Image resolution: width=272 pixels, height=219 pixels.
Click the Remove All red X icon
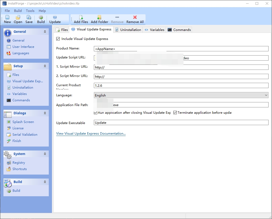tap(135, 17)
